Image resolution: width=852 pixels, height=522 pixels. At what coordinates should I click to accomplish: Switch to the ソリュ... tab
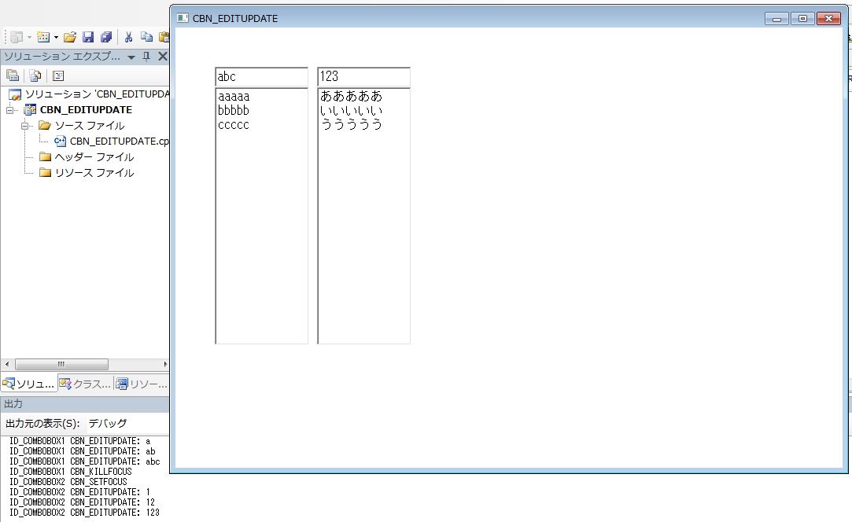pos(29,384)
